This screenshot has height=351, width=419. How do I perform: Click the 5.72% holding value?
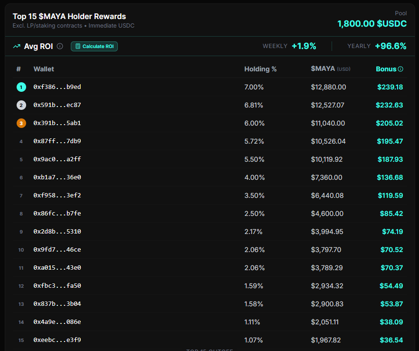254,141
